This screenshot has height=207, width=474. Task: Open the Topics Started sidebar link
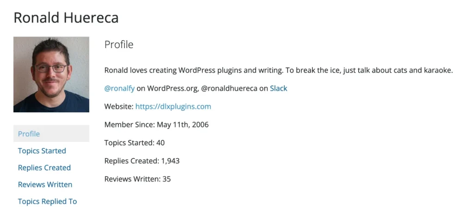click(42, 151)
